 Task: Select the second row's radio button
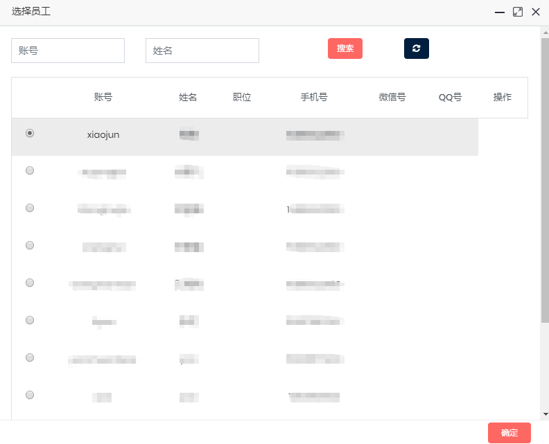[30, 170]
